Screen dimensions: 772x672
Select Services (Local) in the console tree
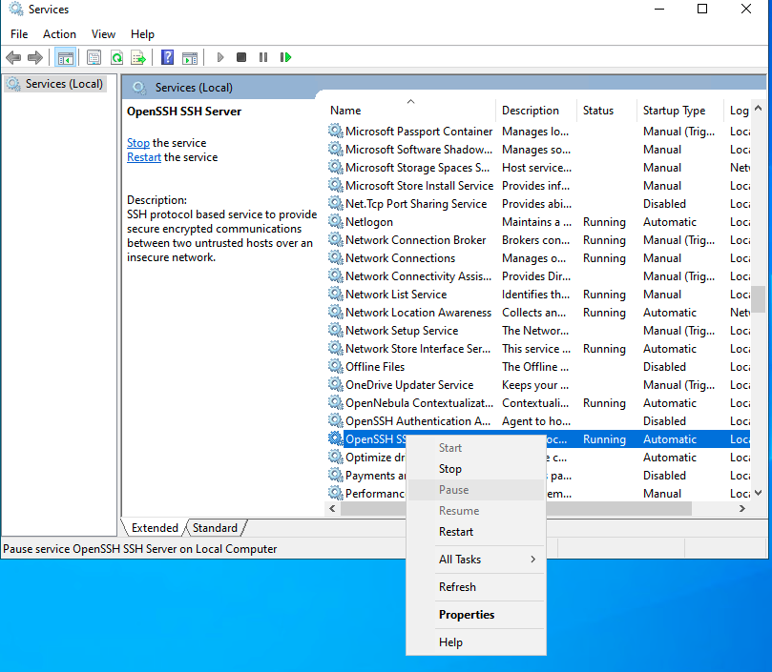point(55,84)
